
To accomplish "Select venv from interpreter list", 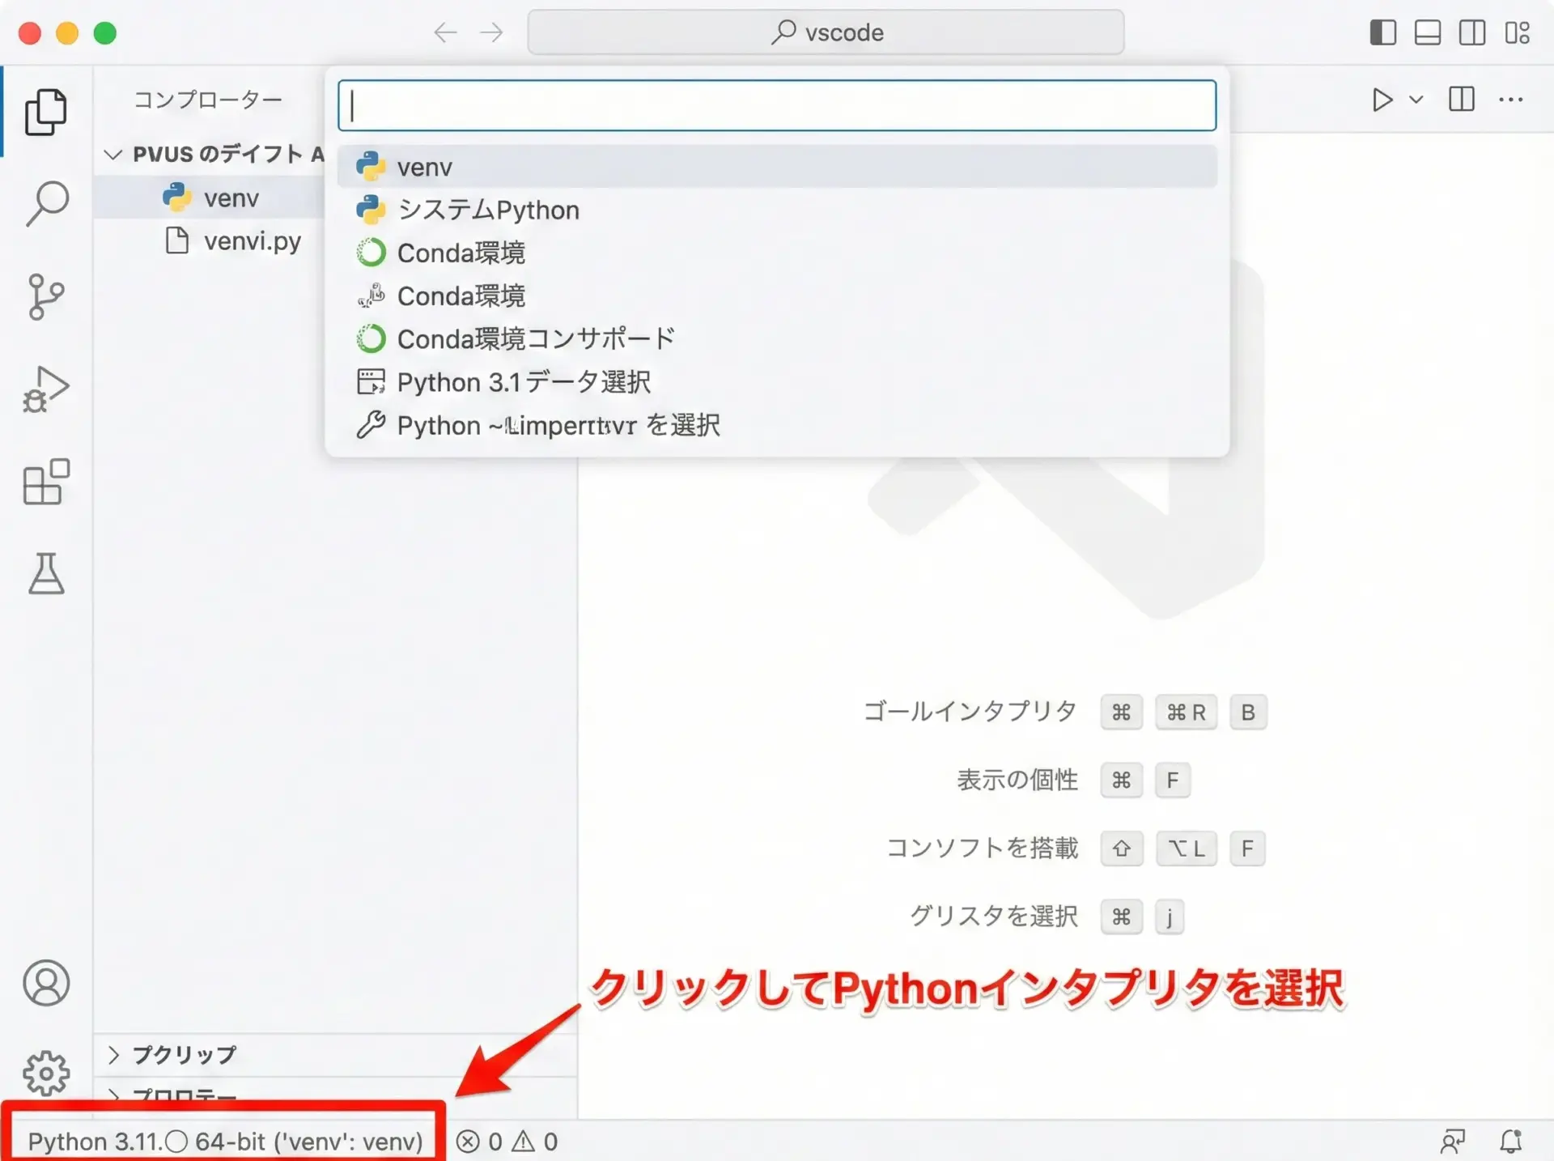I will coord(425,167).
